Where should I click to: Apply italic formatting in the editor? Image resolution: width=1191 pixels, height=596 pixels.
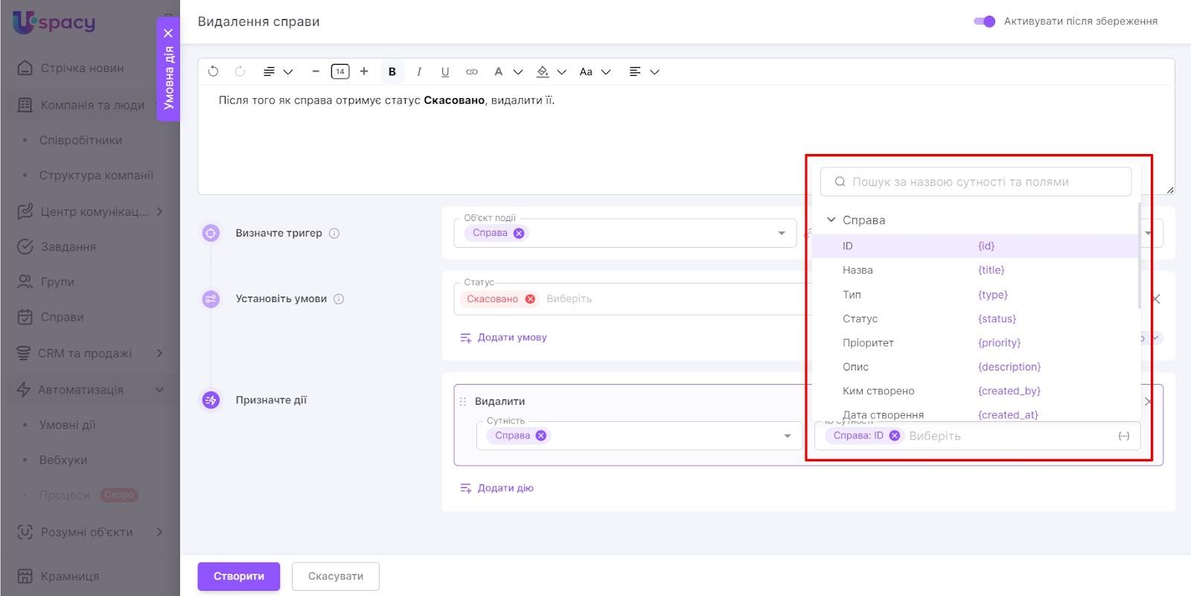pyautogui.click(x=419, y=71)
